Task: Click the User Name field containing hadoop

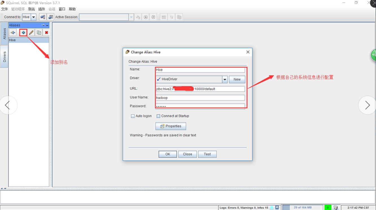Action: pos(200,98)
